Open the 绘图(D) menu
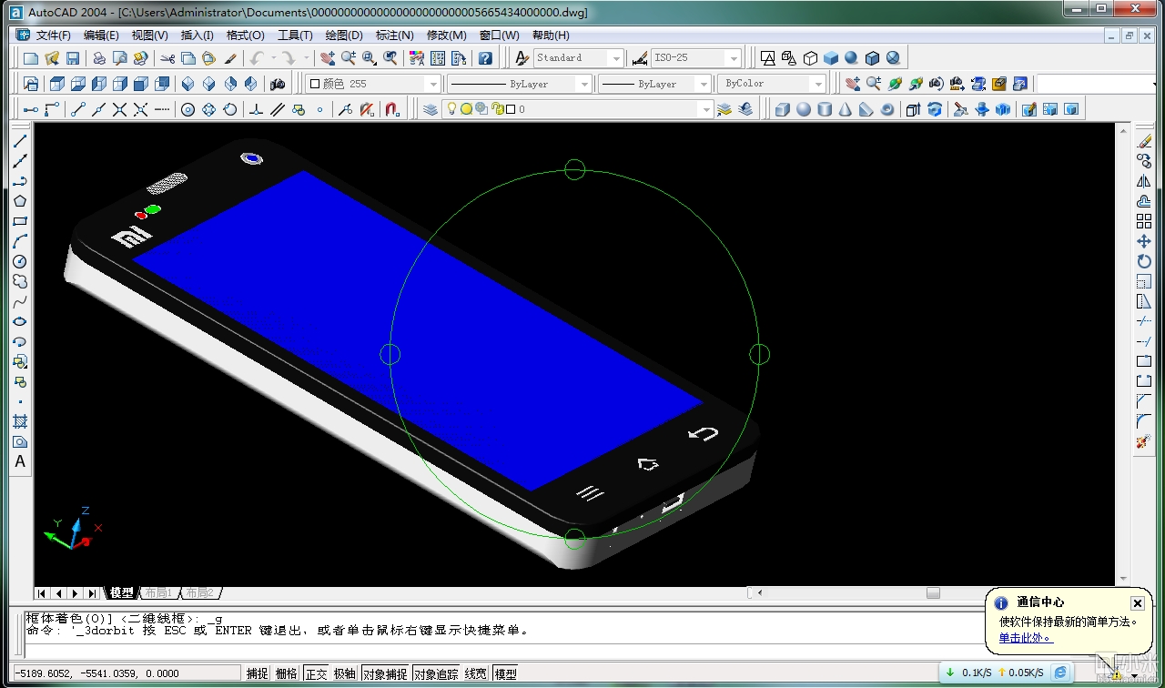 [x=343, y=35]
